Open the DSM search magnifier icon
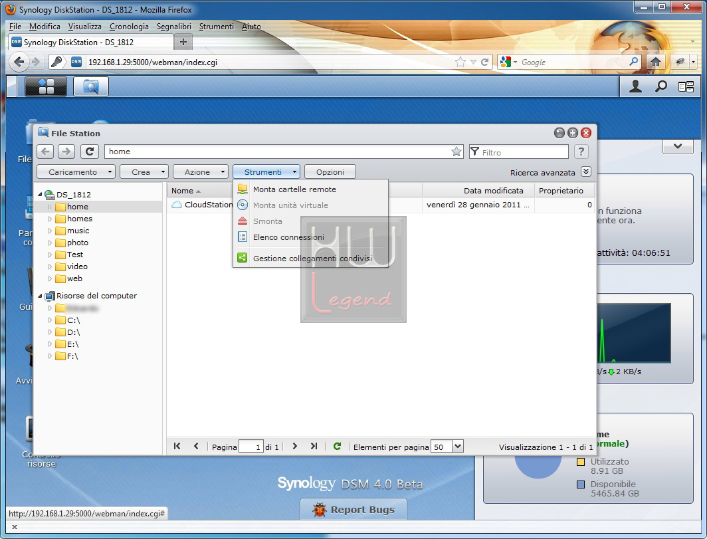This screenshot has width=707, height=539. click(661, 86)
